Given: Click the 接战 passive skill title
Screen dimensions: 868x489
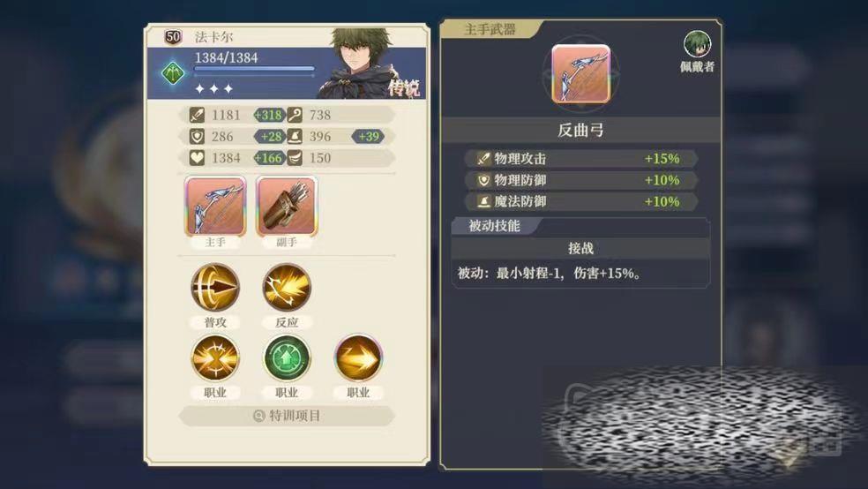Looking at the screenshot, I should click(x=580, y=248).
